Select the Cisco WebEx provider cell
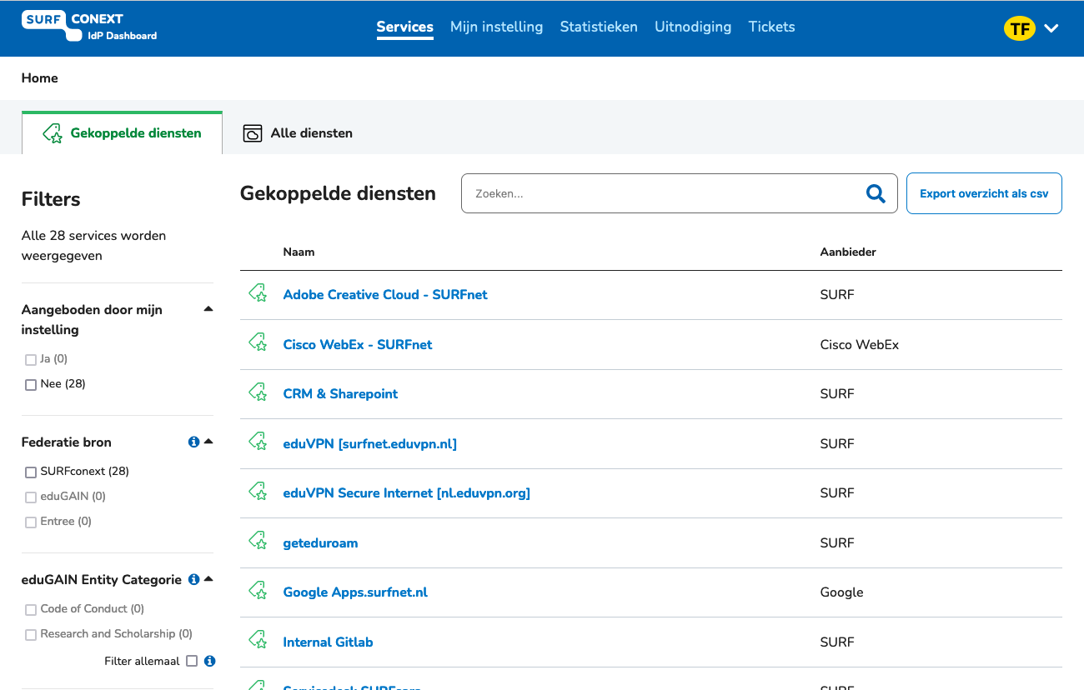This screenshot has height=690, width=1084. (860, 344)
